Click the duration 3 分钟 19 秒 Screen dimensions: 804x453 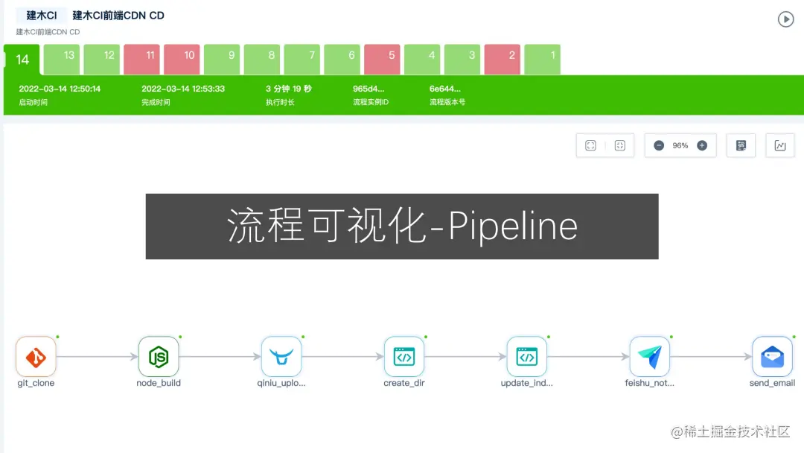(289, 89)
